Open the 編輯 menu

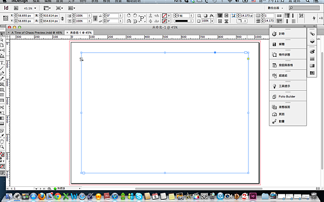coord(48,1)
